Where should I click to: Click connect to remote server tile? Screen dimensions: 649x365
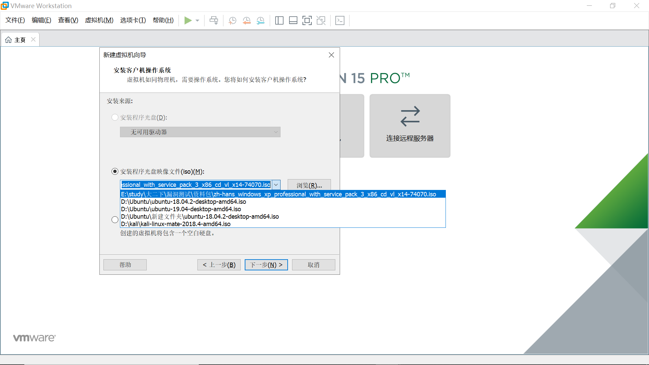click(x=410, y=126)
